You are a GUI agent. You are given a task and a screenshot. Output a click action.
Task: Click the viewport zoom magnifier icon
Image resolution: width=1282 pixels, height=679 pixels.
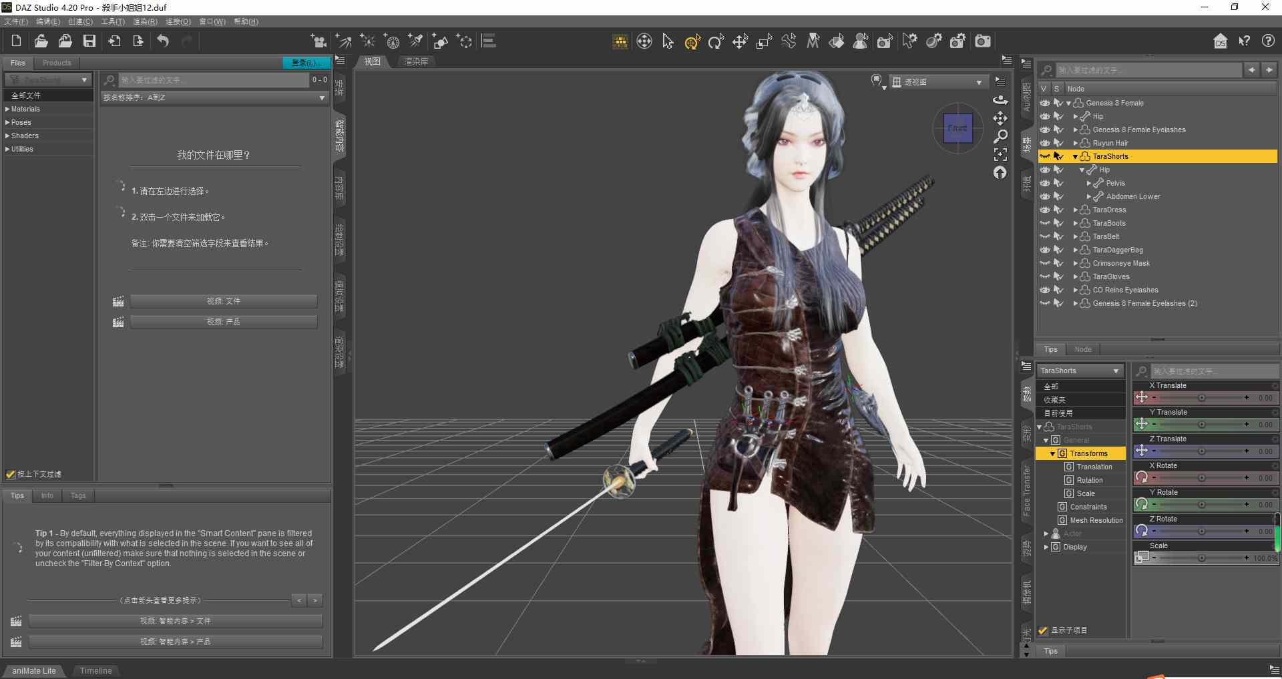(x=1000, y=136)
